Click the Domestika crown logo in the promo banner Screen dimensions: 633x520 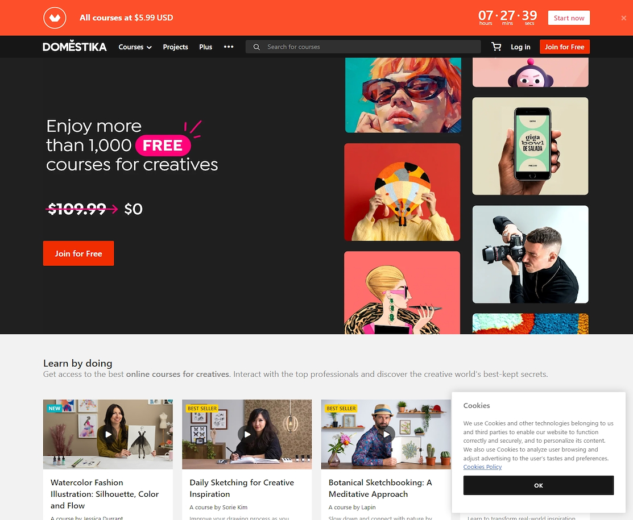click(55, 18)
